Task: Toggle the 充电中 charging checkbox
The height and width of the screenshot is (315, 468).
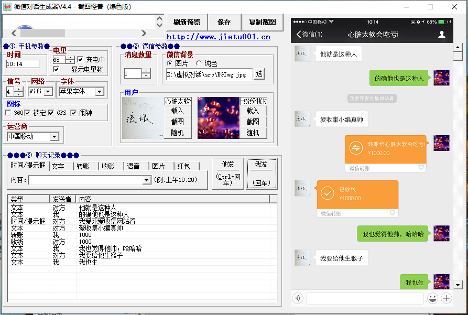Action: pos(80,59)
